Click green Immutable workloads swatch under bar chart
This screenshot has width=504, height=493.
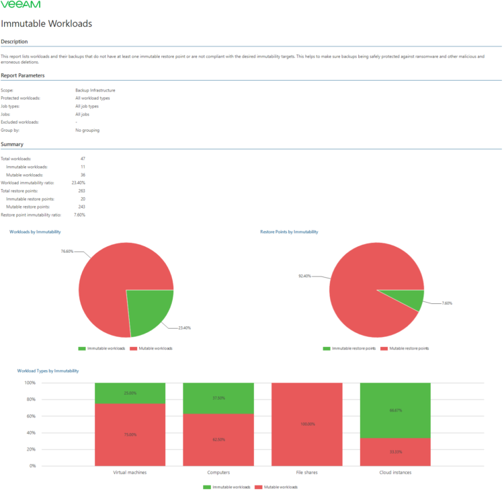coord(206,486)
